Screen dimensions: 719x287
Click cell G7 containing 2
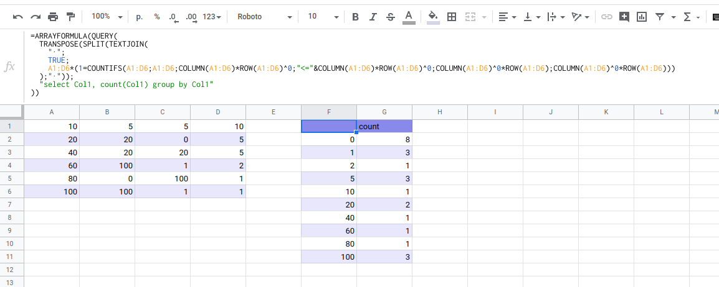(384, 205)
